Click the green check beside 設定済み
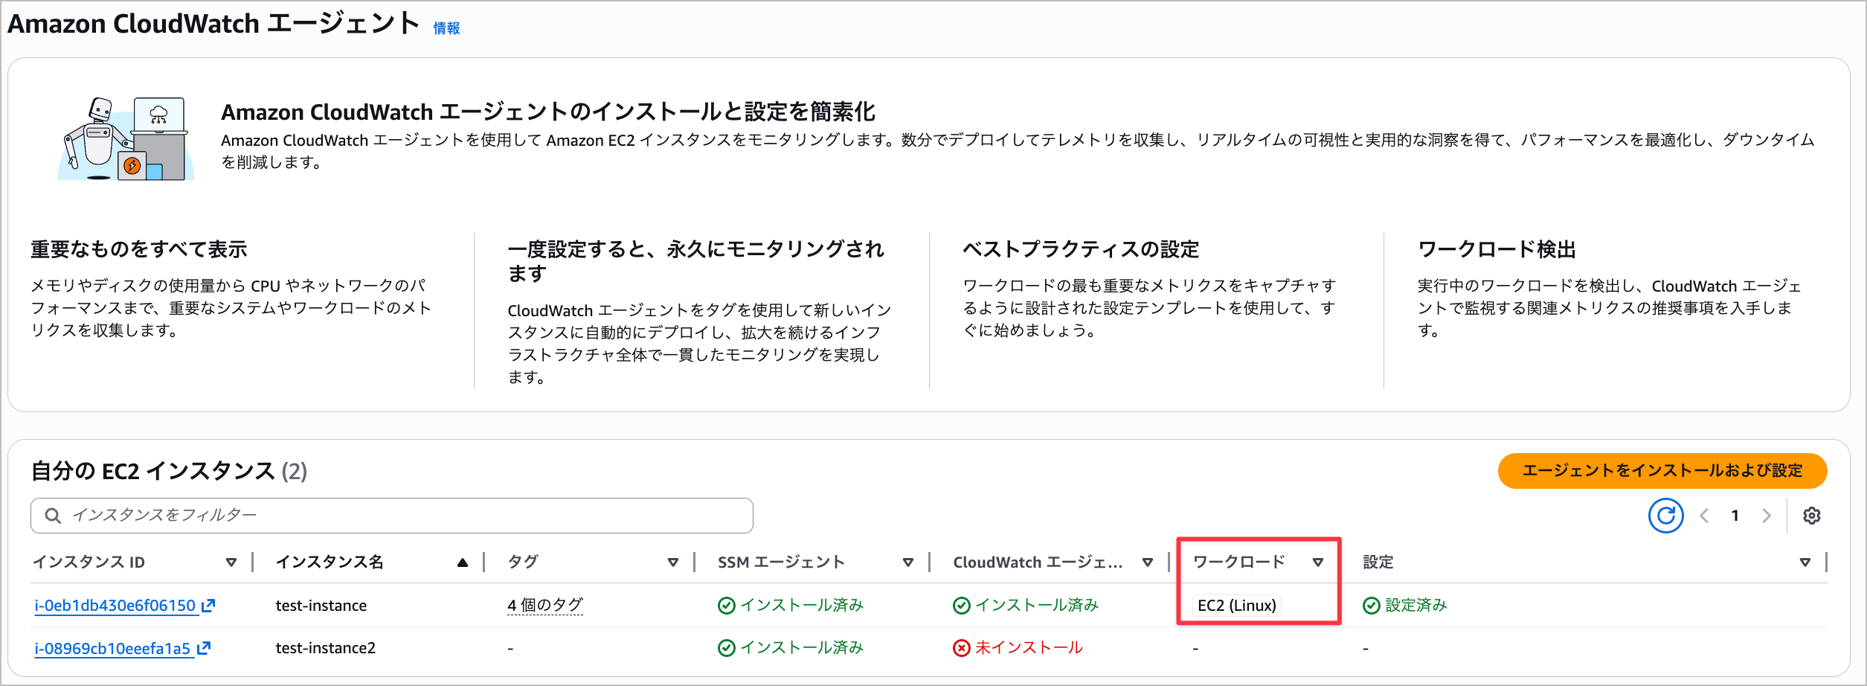The image size is (1867, 686). pos(1371,605)
